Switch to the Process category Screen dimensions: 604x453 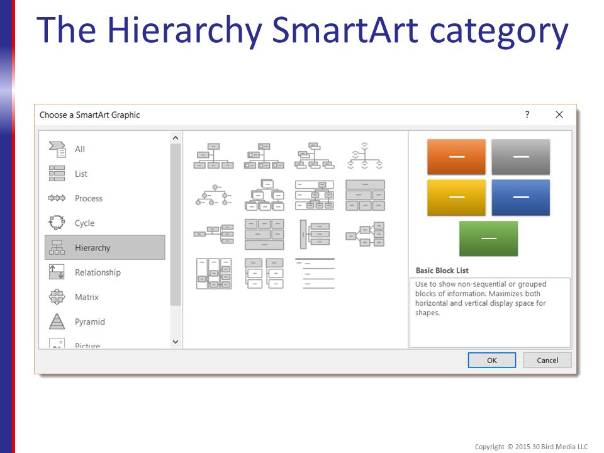(105, 198)
